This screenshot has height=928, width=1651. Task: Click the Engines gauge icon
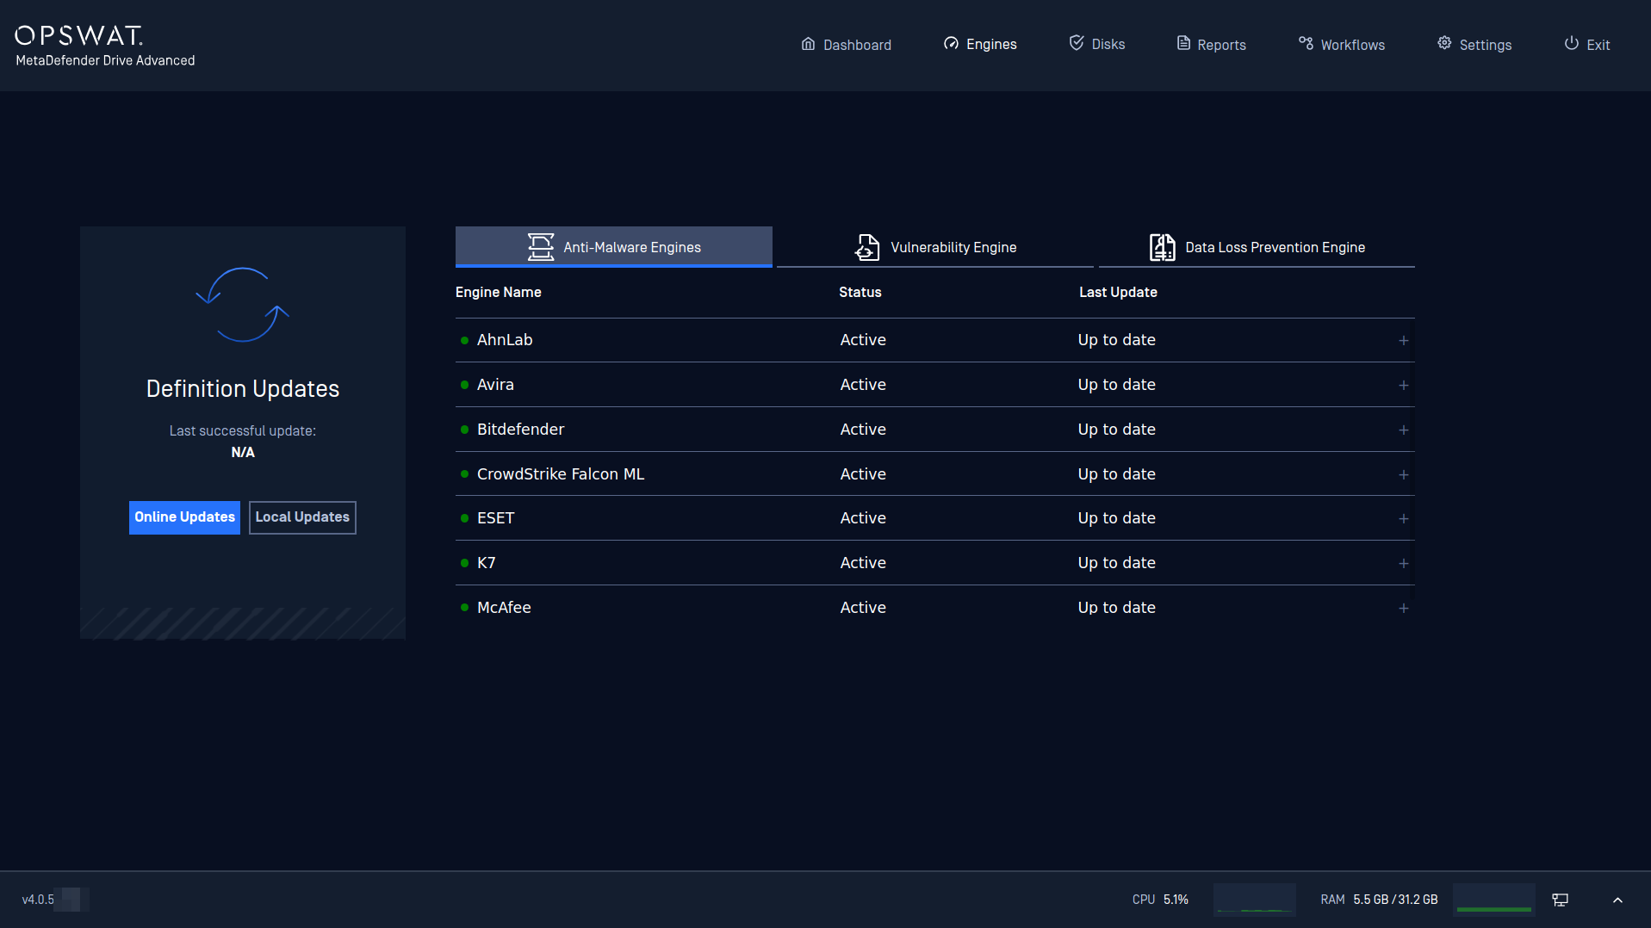(x=951, y=44)
